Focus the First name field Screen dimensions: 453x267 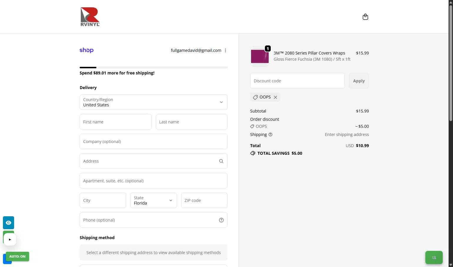(116, 122)
